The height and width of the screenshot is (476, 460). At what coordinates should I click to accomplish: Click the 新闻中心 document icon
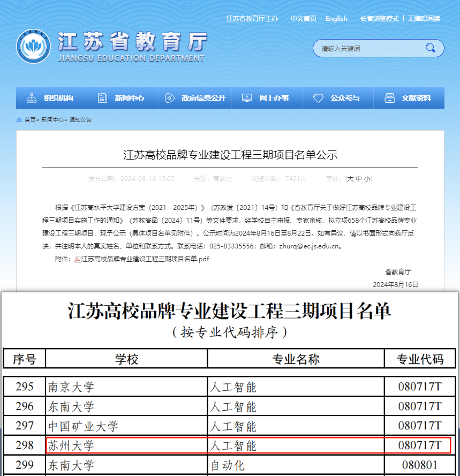pyautogui.click(x=102, y=98)
